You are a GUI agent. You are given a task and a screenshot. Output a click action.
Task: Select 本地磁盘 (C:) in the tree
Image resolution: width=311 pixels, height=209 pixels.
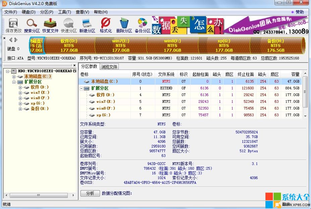38,76
